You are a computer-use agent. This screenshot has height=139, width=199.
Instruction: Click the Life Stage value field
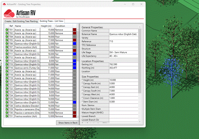pyautogui.click(x=123, y=52)
